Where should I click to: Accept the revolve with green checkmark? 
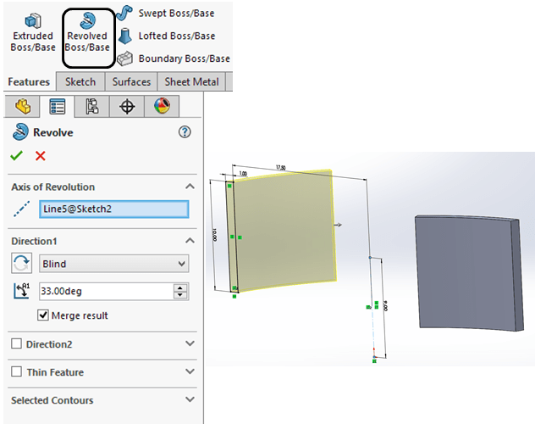[16, 156]
